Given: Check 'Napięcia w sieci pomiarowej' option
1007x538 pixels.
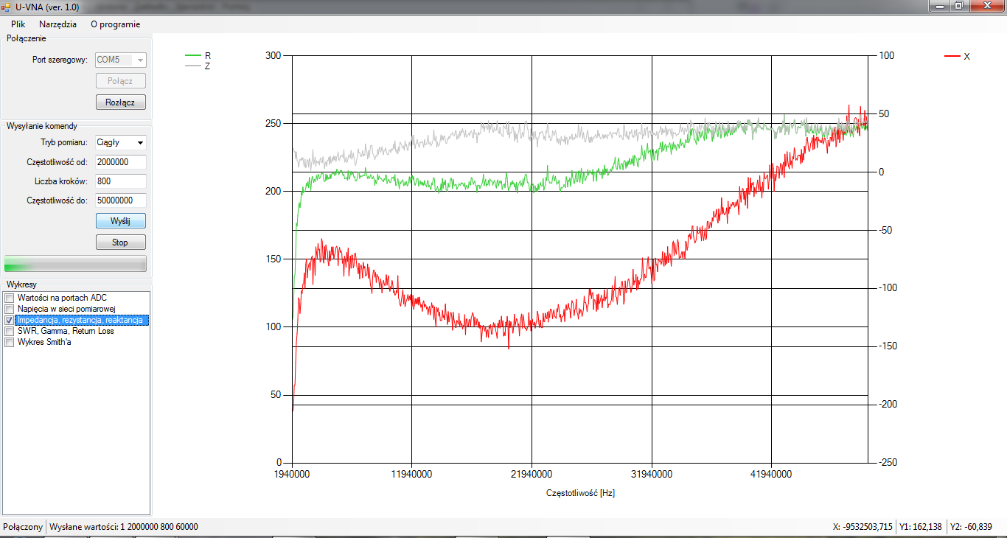Looking at the screenshot, I should click(10, 309).
